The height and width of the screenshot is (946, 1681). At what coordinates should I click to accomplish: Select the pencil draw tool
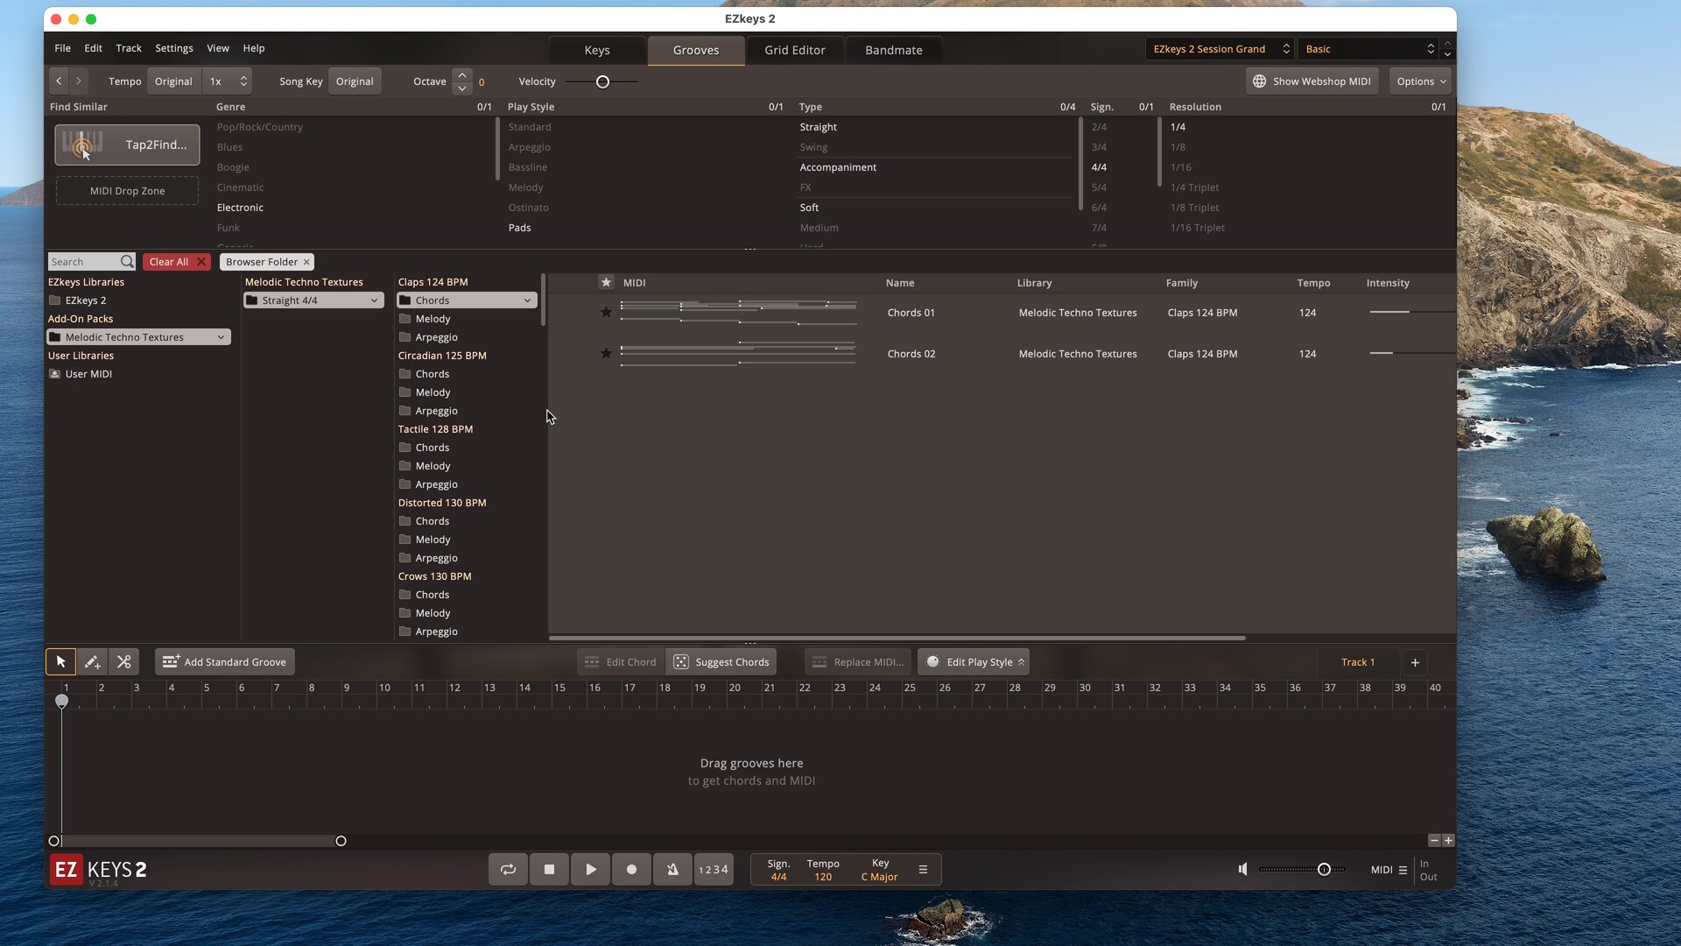click(92, 662)
